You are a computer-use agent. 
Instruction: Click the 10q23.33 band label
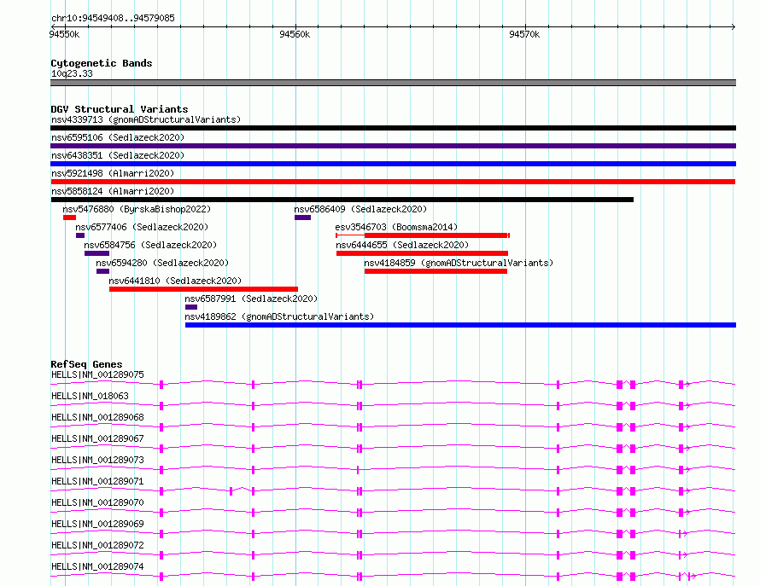click(72, 73)
